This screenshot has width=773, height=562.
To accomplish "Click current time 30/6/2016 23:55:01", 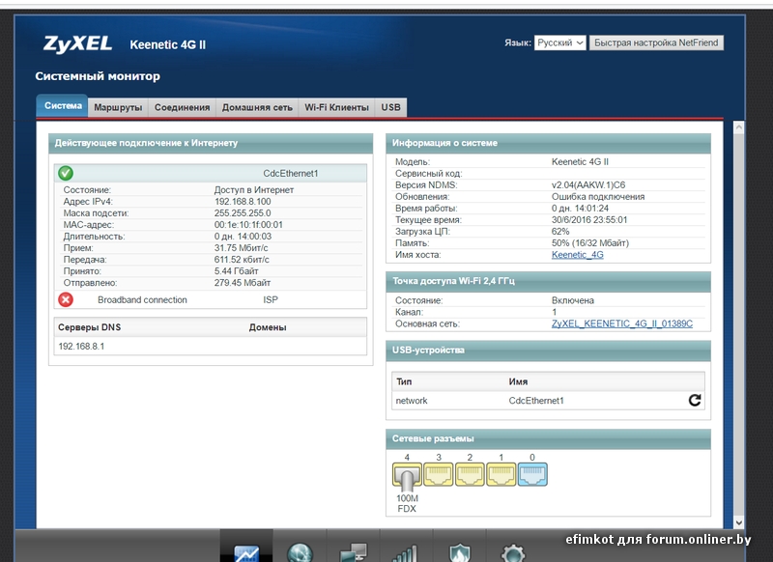I will tap(589, 219).
